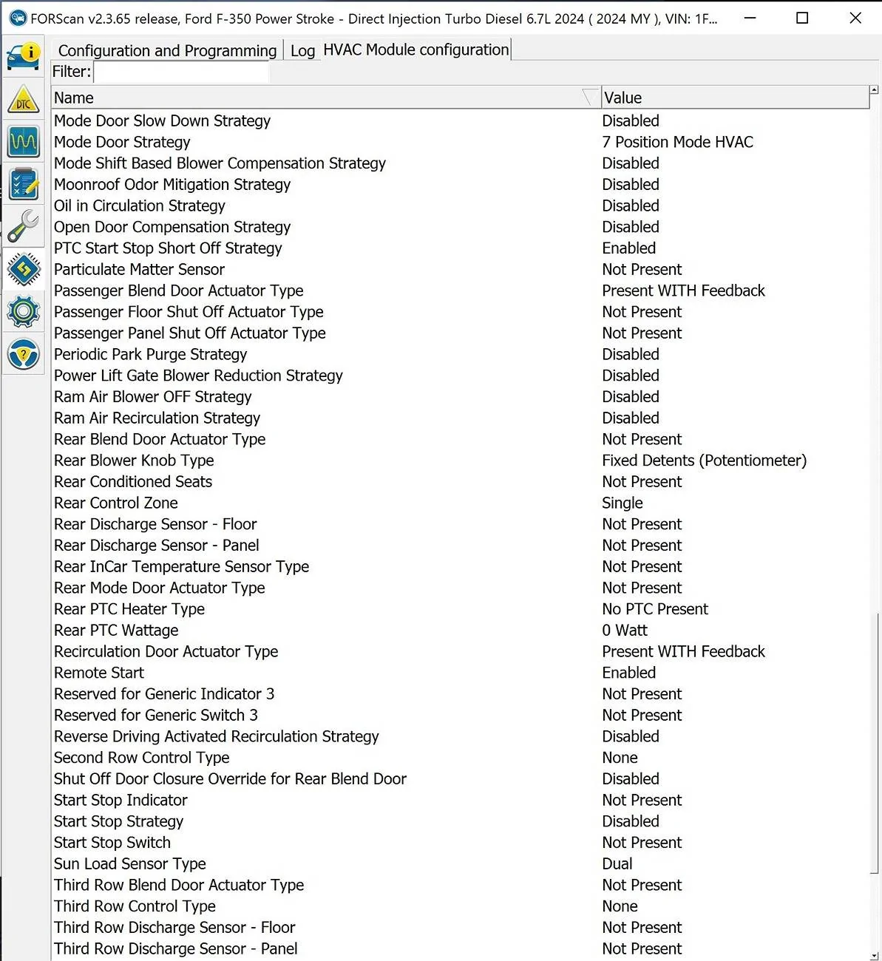The image size is (882, 961).
Task: Open the DTC trouble codes section
Action: (x=24, y=99)
